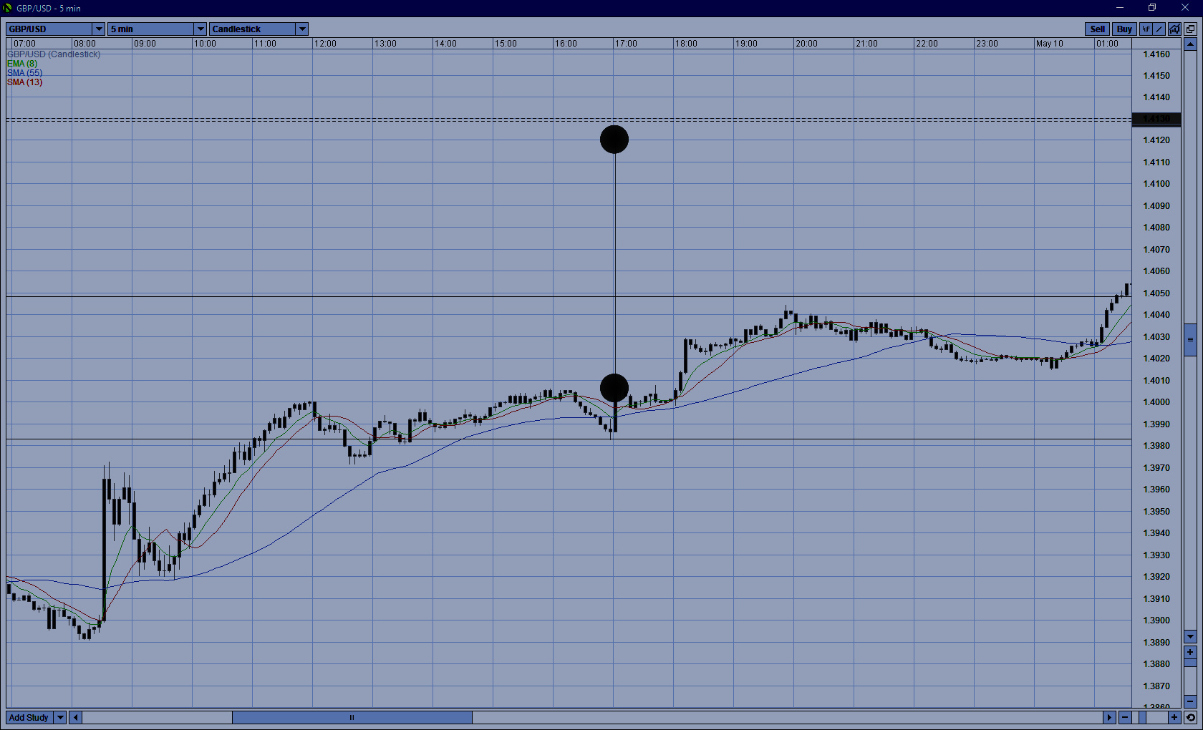Zoom out on the horizontal time axis

pos(1125,717)
